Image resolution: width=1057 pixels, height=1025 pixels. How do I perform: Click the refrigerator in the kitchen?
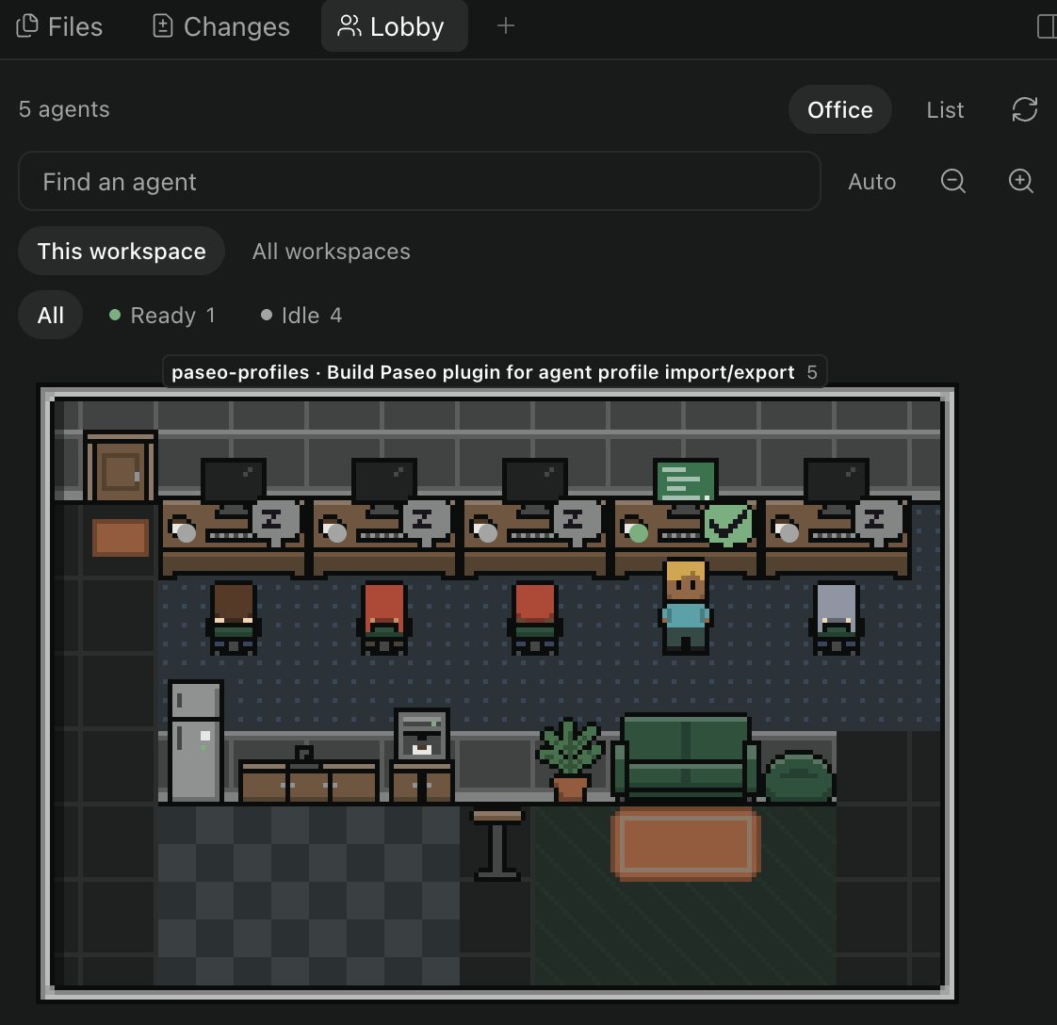click(196, 741)
